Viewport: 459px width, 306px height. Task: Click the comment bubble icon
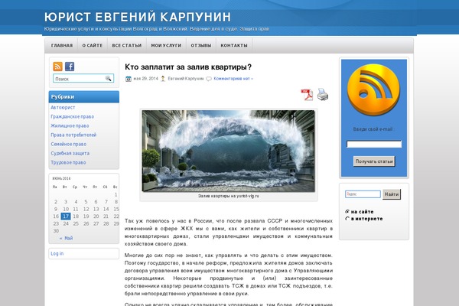click(x=209, y=79)
